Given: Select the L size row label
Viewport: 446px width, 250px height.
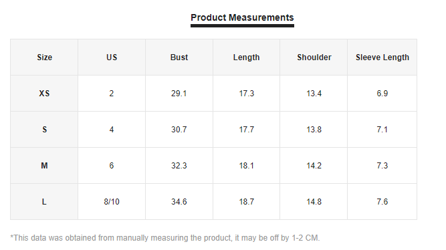Looking at the screenshot, I should click(x=44, y=202).
